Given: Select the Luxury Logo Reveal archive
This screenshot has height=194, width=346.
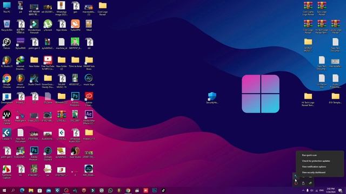Looking at the screenshot, I should coord(335,27).
